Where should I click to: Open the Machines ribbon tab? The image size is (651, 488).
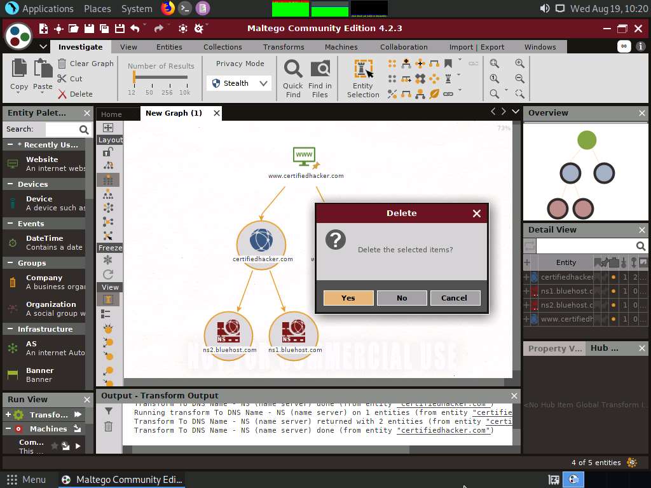[x=341, y=47]
